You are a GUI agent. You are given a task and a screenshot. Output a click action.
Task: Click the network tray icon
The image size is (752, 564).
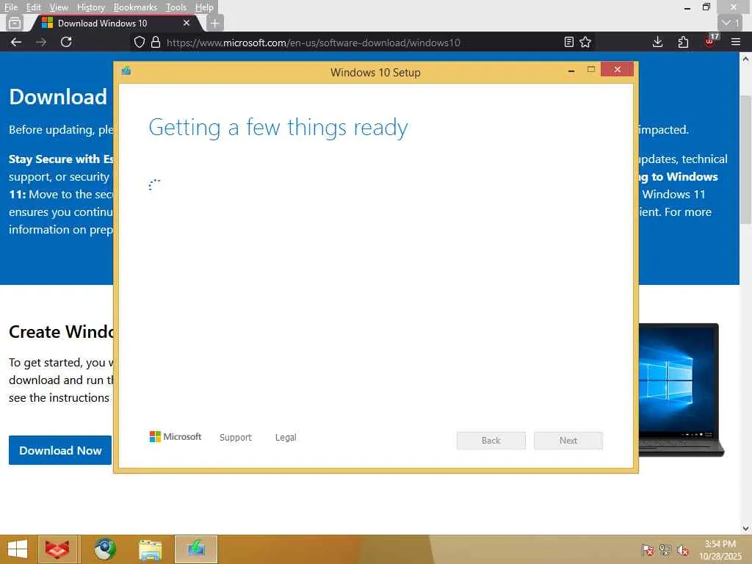point(665,550)
